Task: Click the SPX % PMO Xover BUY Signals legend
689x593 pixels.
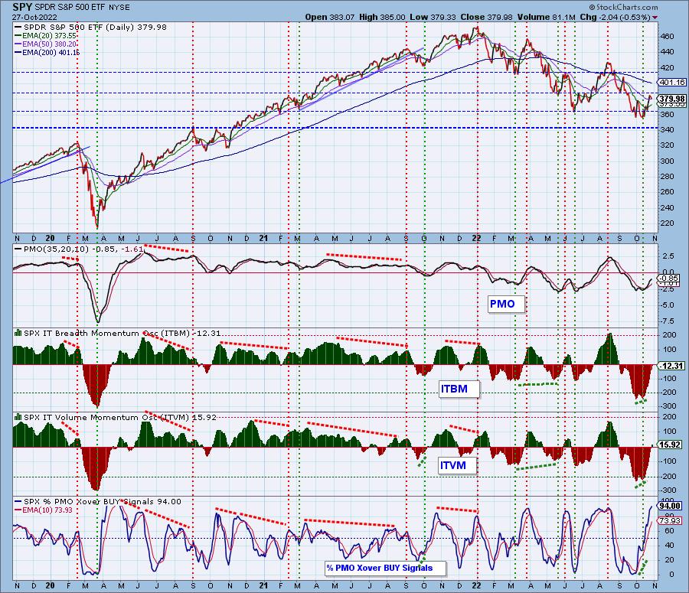Action: click(98, 502)
